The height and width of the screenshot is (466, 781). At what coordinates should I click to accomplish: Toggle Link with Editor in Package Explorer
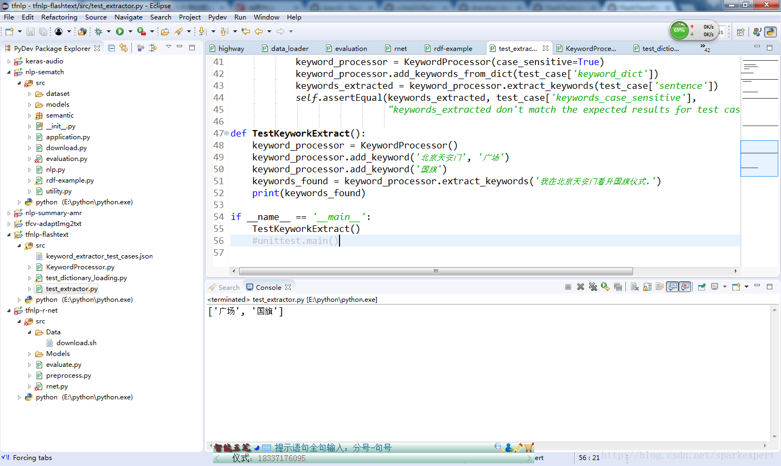[124, 48]
